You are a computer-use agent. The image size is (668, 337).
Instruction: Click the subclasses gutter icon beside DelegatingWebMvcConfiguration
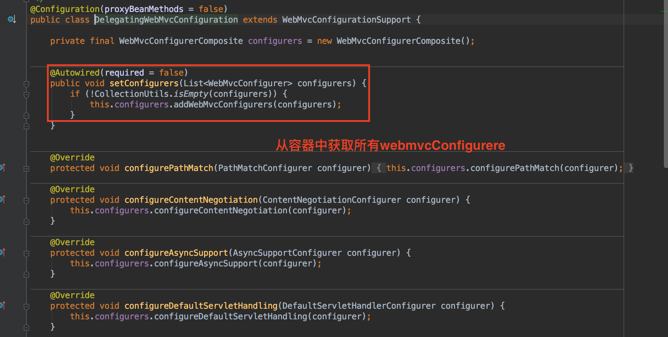click(x=12, y=19)
